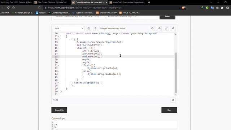This screenshot has width=231, height=130.
Task: Click the line 22 System.out.println(a) statement
Action: pos(103,68)
